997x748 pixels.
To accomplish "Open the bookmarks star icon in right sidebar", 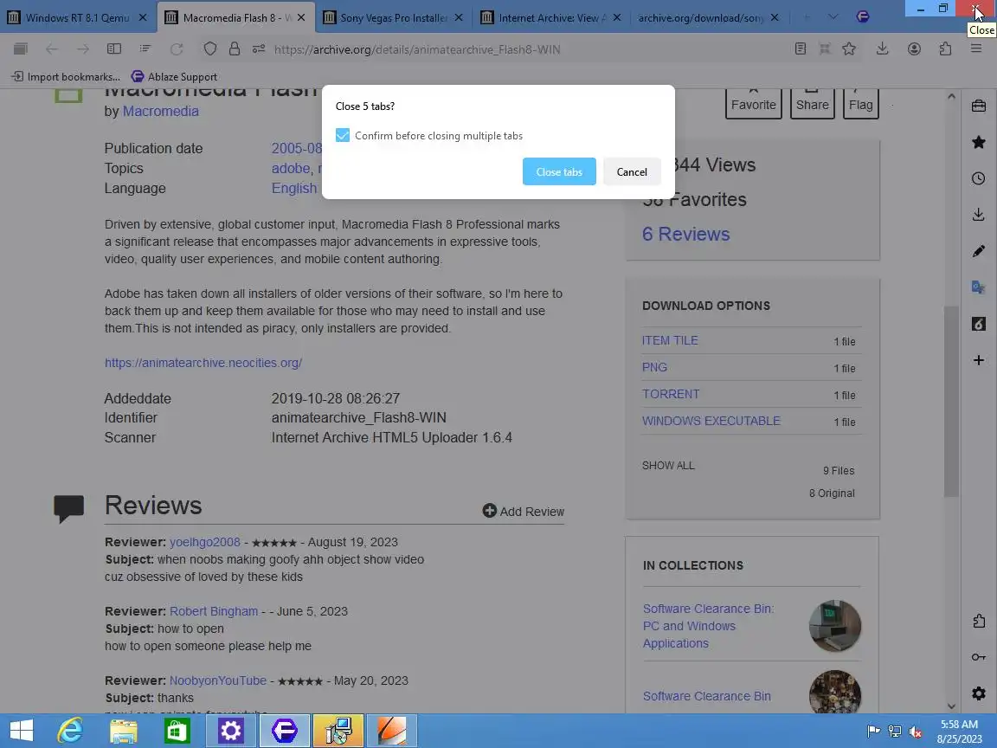I will tap(979, 142).
